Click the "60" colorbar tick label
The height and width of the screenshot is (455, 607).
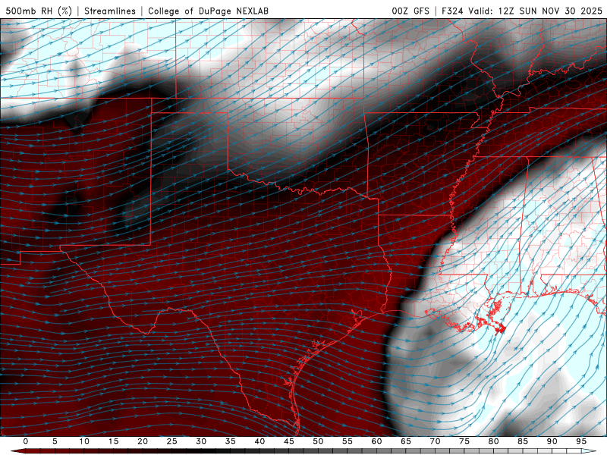click(376, 441)
